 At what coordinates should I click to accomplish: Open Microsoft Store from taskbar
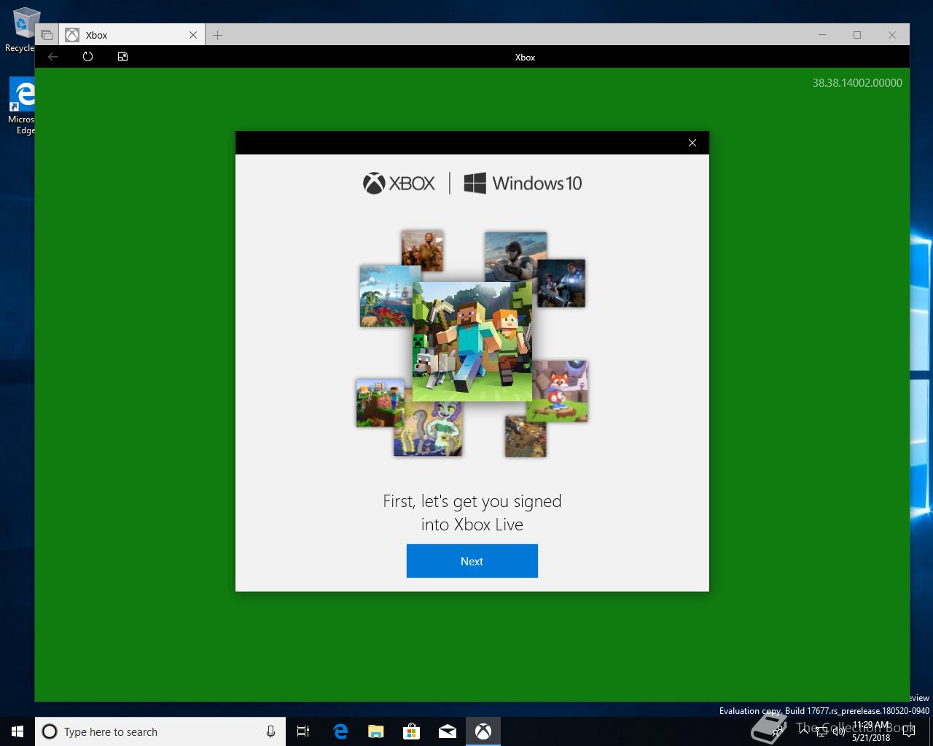click(412, 731)
